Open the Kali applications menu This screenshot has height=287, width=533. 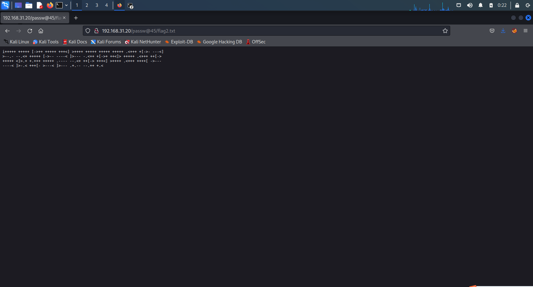[x=5, y=5]
